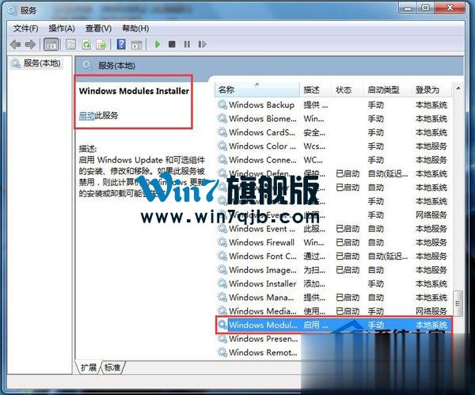Click gear icon of Windows Firewall row
This screenshot has width=475, height=395.
[x=222, y=242]
